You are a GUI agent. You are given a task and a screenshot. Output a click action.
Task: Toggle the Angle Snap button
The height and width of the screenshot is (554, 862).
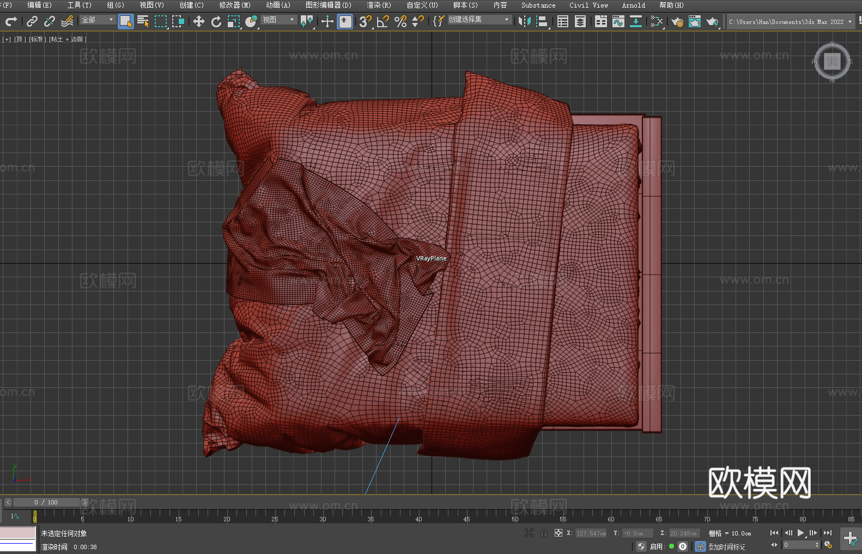383,22
